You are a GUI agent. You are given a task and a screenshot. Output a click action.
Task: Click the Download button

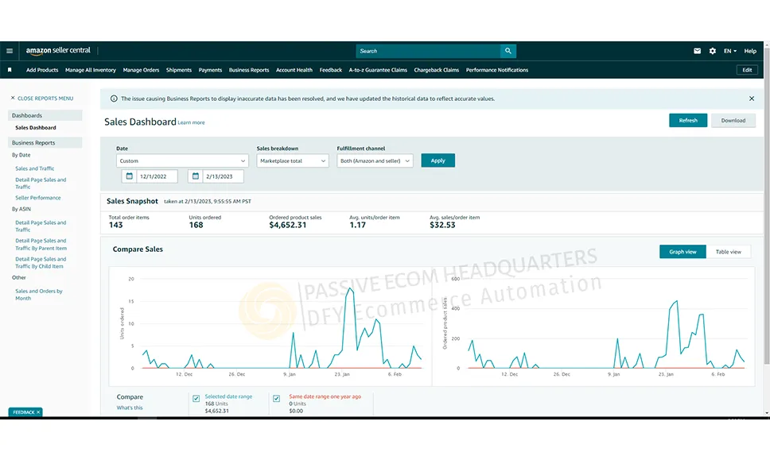(x=733, y=121)
